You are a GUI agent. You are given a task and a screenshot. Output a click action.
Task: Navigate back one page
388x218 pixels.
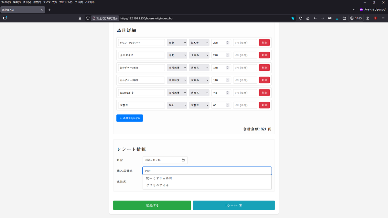(x=315, y=18)
